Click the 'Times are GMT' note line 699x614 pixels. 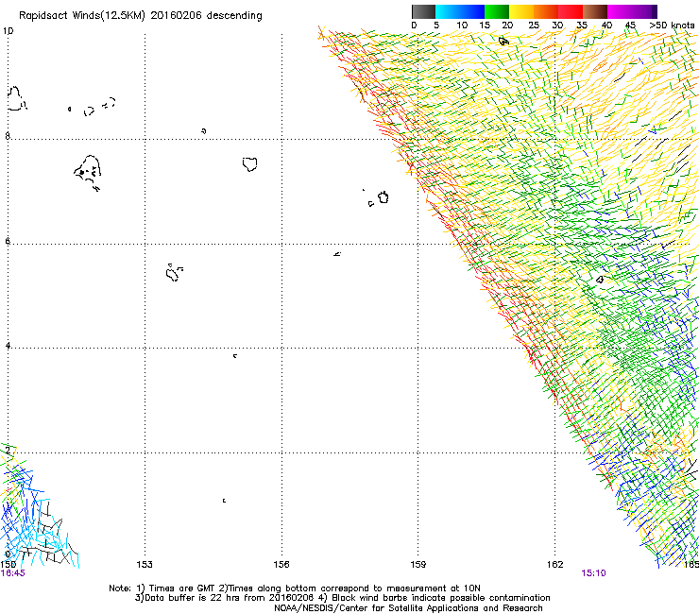[x=295, y=588]
